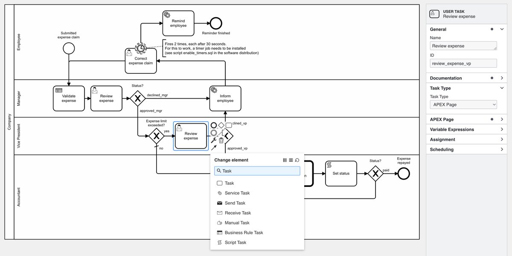Click the Receive Task envelope icon
This screenshot has height=256, width=512.
point(219,213)
